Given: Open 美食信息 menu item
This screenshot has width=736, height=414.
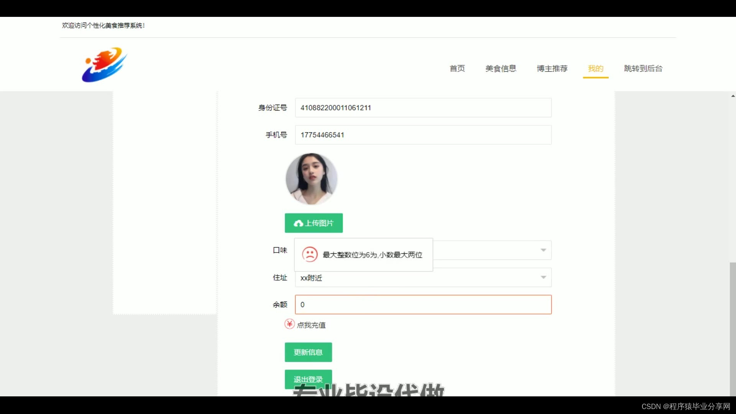Looking at the screenshot, I should coord(501,69).
